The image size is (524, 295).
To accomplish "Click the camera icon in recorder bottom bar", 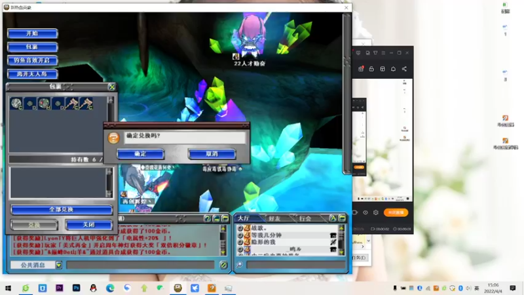I will click(355, 212).
